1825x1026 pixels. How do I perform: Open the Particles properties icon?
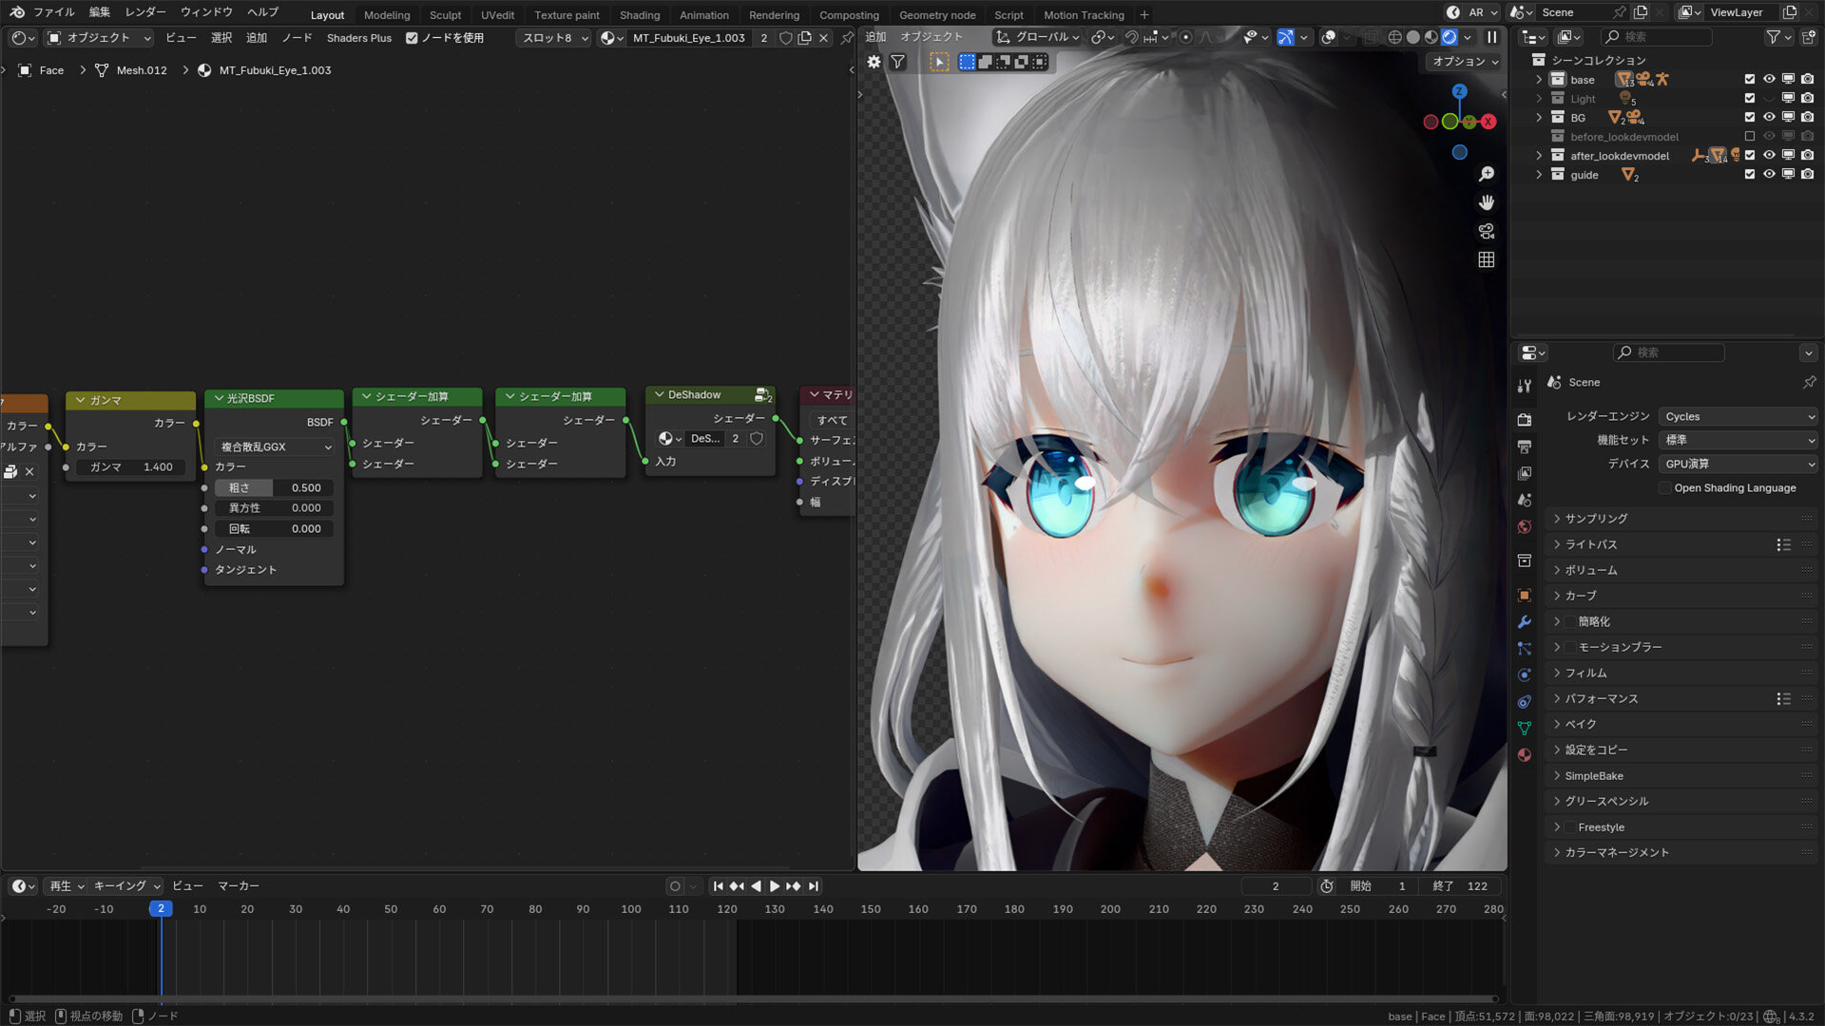[1525, 648]
